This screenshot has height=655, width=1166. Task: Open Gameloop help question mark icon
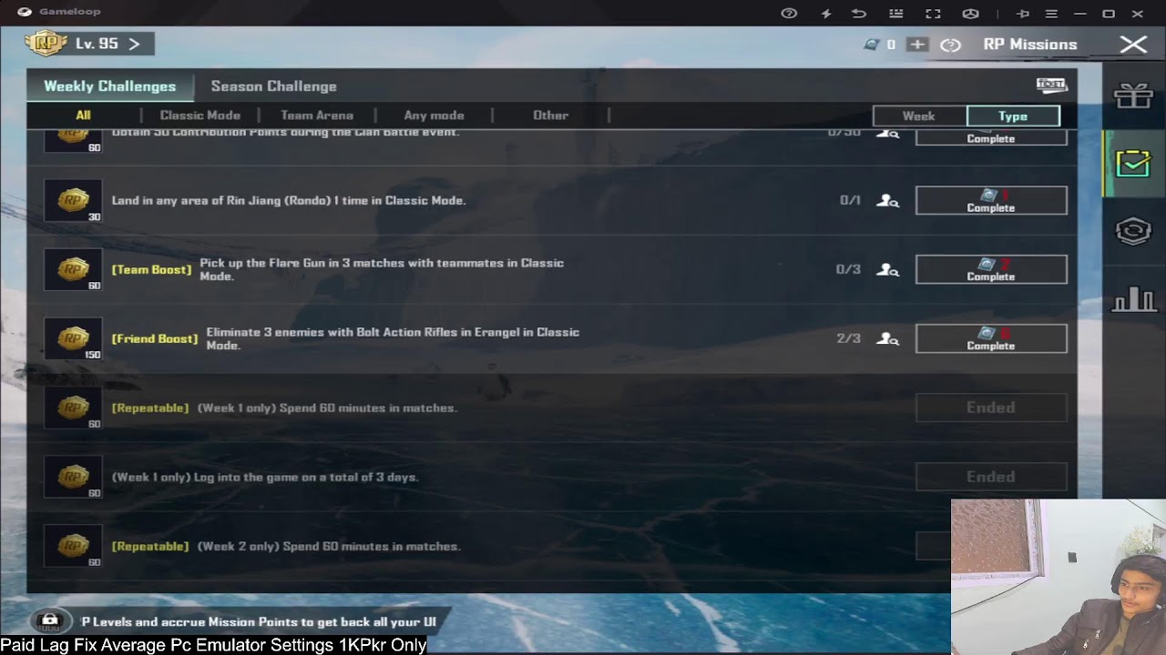click(789, 14)
